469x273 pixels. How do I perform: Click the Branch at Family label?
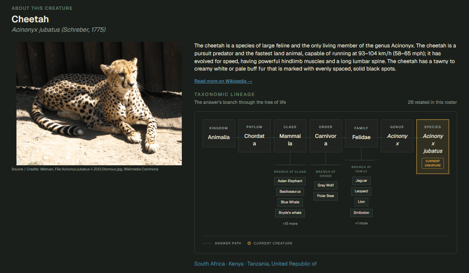click(361, 169)
